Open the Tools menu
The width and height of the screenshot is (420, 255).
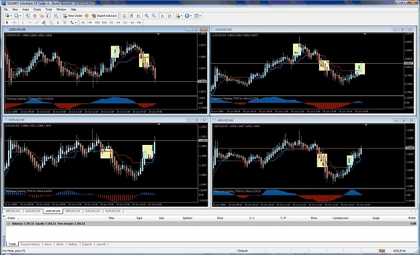(48, 9)
